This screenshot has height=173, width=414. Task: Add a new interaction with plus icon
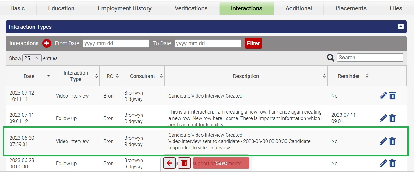tap(47, 43)
